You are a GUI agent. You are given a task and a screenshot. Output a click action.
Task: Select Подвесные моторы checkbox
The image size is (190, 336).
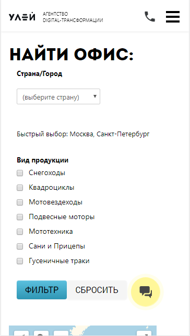(x=20, y=217)
